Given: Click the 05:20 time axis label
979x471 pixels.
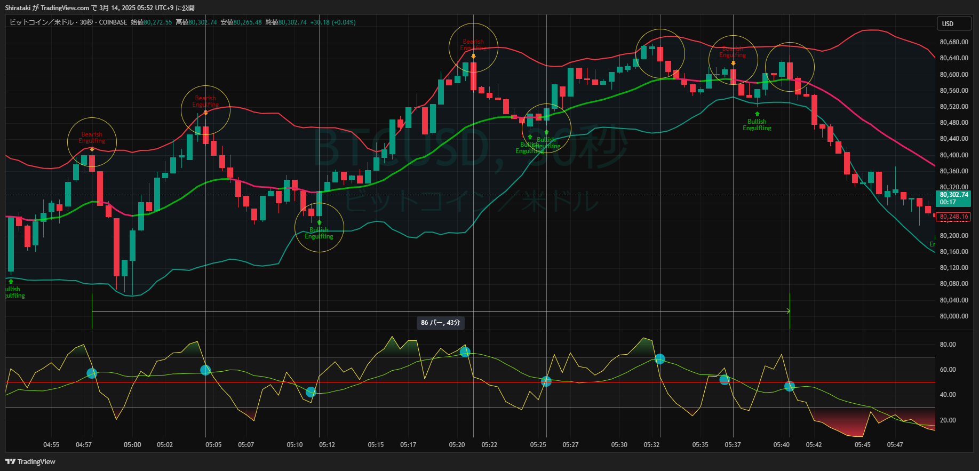Looking at the screenshot, I should (457, 445).
